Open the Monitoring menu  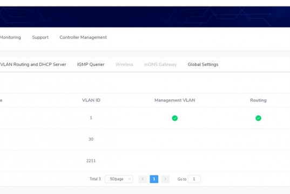coord(10,37)
